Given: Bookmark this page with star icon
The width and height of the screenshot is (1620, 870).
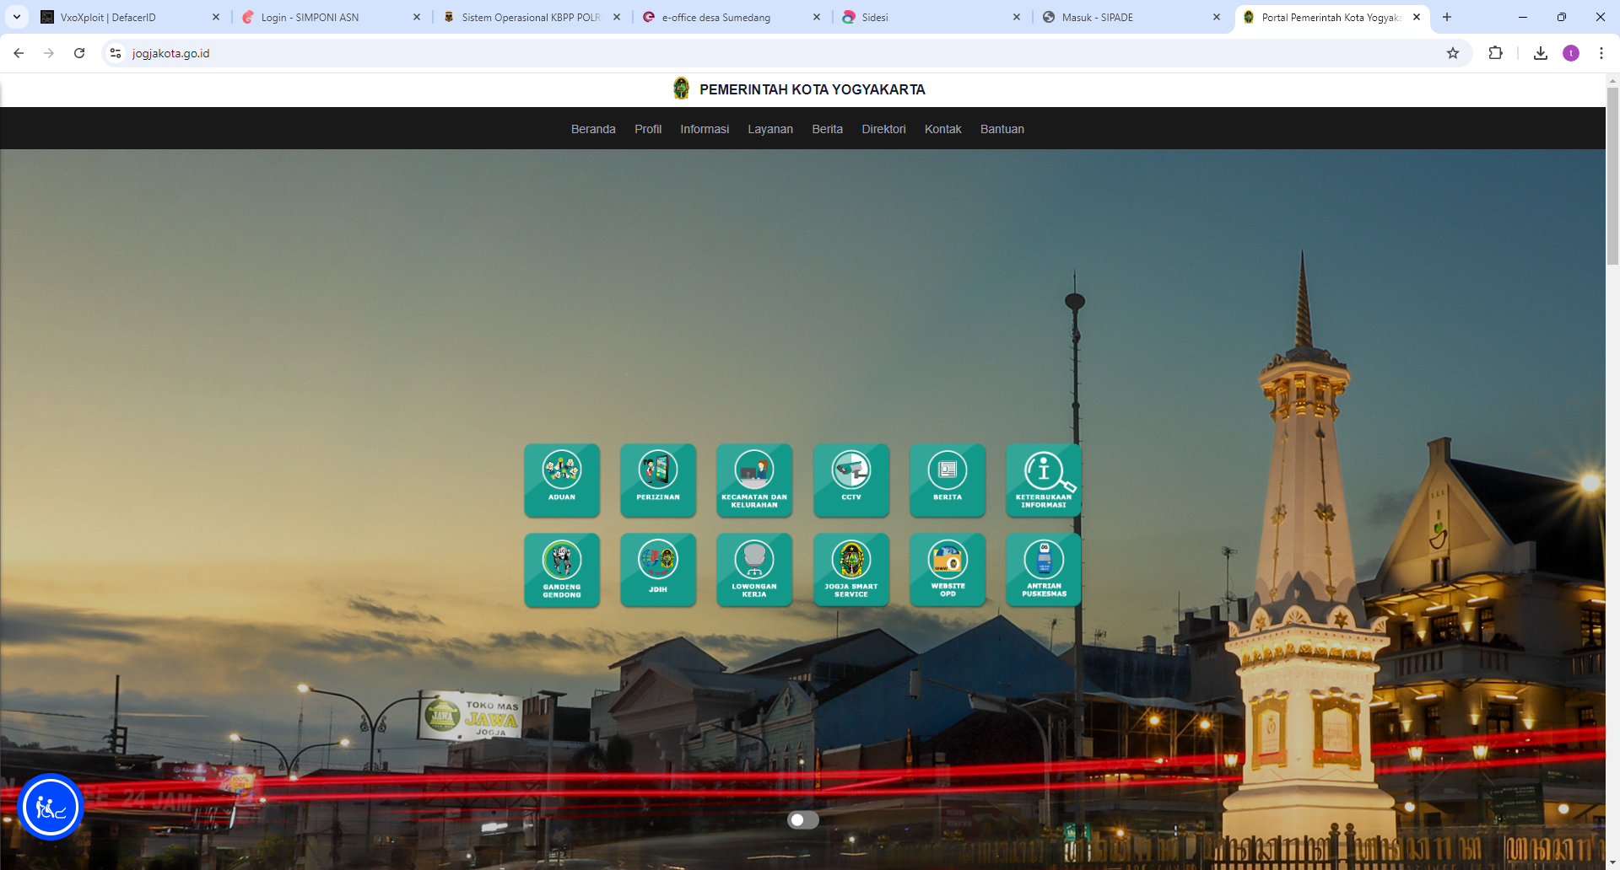Looking at the screenshot, I should (x=1453, y=53).
